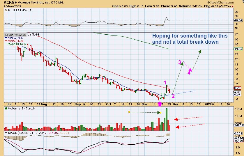
Task: Open the StockCharts.com copyright link
Action: (220, 2)
